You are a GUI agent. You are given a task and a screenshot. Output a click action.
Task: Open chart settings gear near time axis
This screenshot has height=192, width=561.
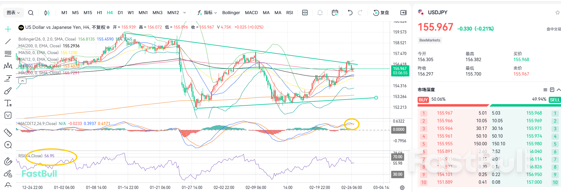pyautogui.click(x=402, y=188)
